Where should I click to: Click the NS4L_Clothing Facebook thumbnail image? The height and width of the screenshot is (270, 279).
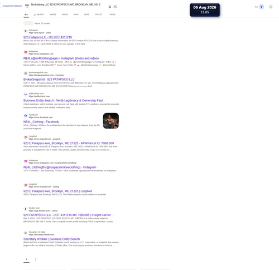tap(111, 121)
